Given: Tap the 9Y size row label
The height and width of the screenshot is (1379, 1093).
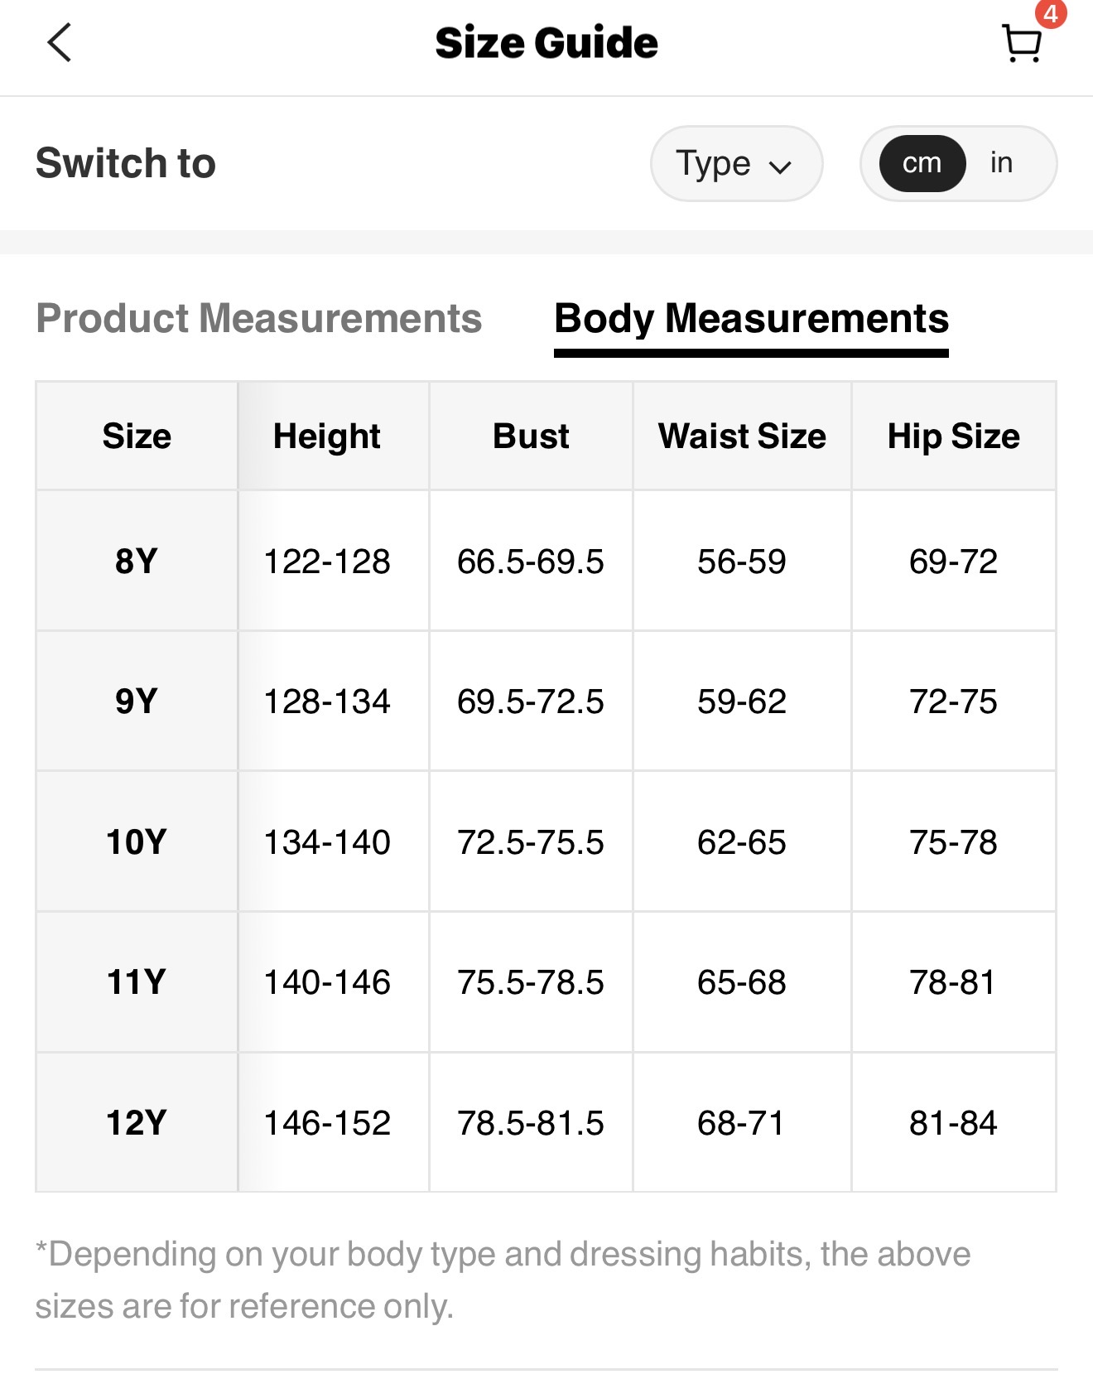Looking at the screenshot, I should (x=137, y=702).
